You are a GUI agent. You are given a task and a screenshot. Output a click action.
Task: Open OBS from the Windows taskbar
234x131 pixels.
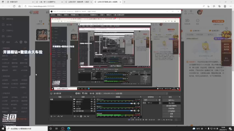(63, 128)
